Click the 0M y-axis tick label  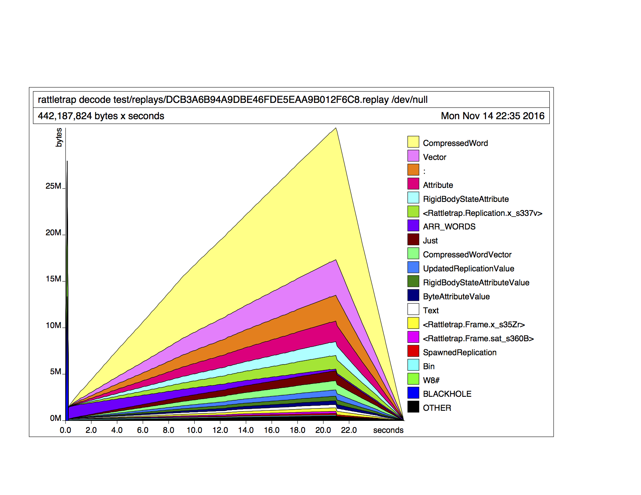[x=56, y=418]
